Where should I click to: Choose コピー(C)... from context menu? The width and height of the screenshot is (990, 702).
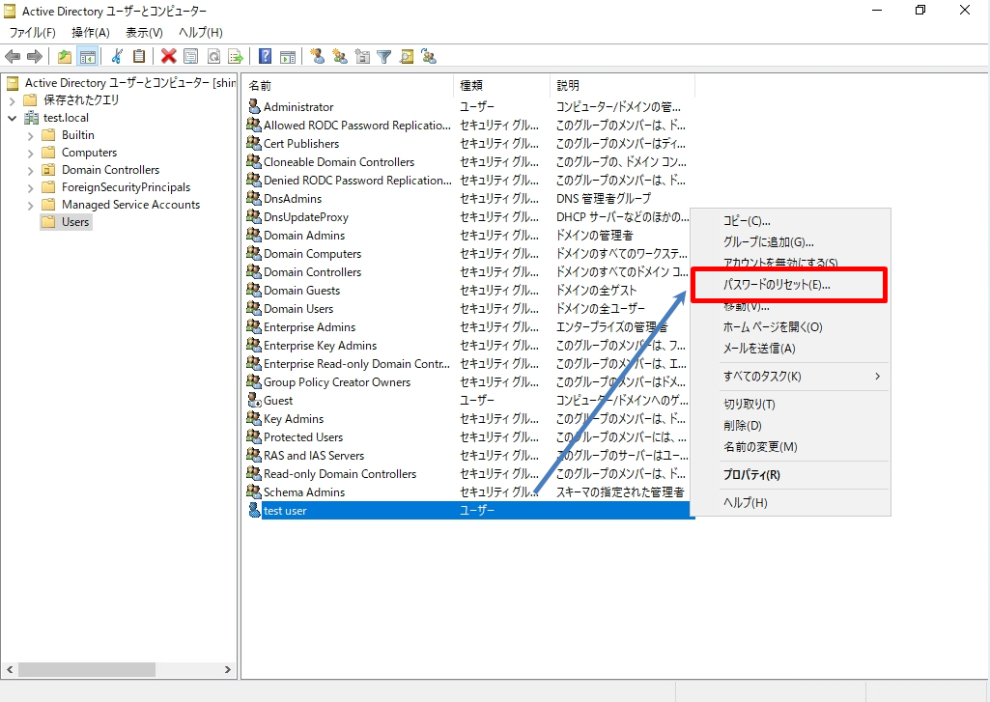point(790,221)
